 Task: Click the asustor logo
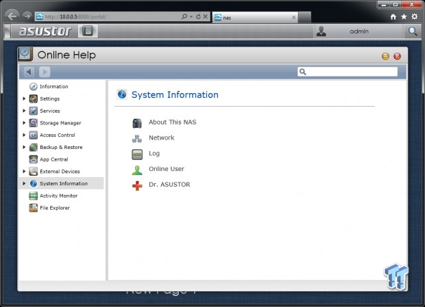[x=45, y=31]
